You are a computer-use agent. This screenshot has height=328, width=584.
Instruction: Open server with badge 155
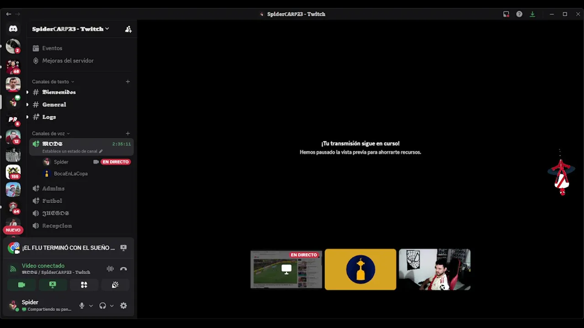(13, 172)
